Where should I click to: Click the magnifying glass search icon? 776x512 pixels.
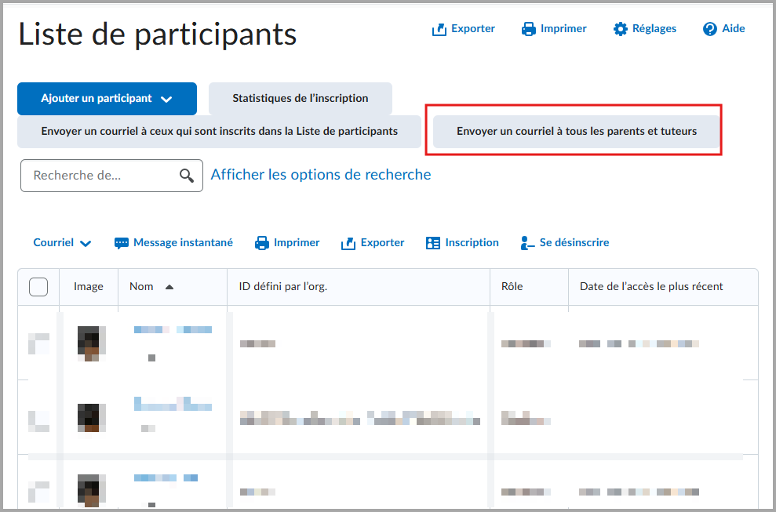point(187,176)
